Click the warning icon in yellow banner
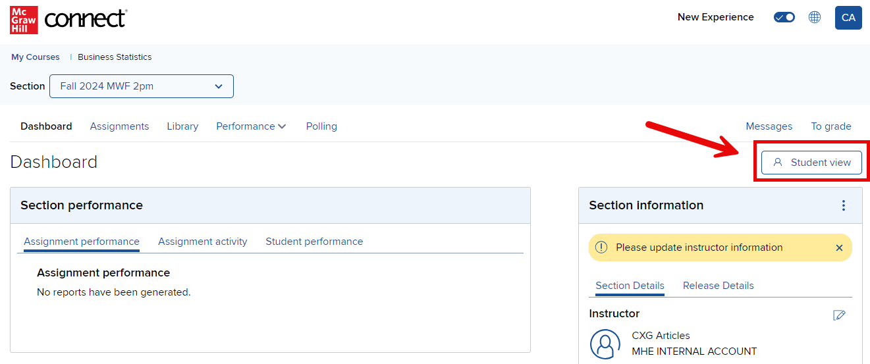 (x=601, y=247)
